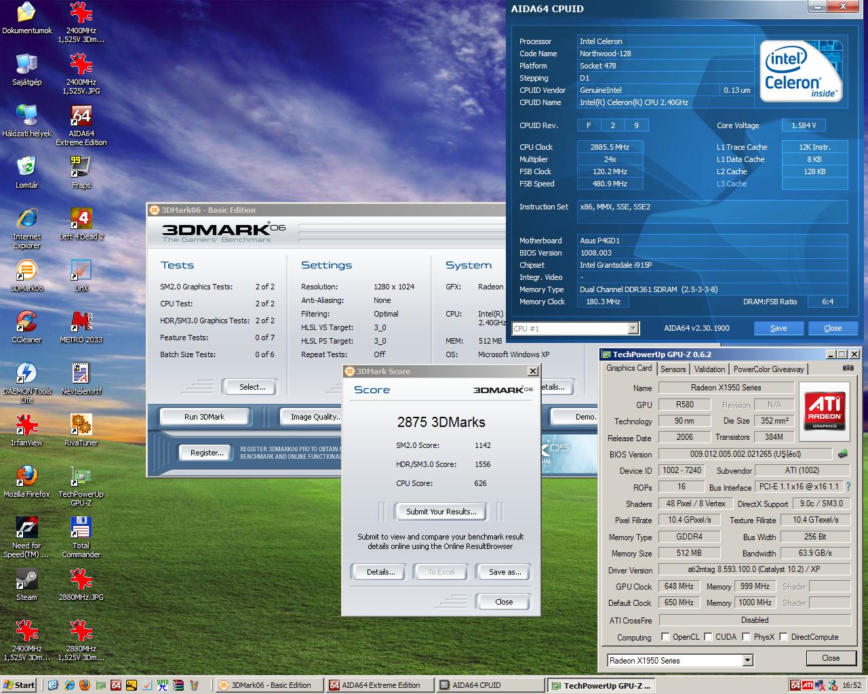Click the Total Commander desktop icon
The height and width of the screenshot is (694, 868).
click(81, 537)
